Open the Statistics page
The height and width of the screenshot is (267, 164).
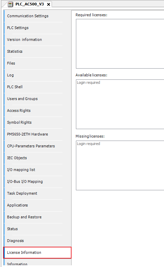click(x=15, y=51)
